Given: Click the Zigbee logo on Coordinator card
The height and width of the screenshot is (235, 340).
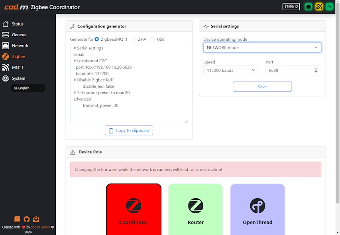Looking at the screenshot, I should (134, 205).
